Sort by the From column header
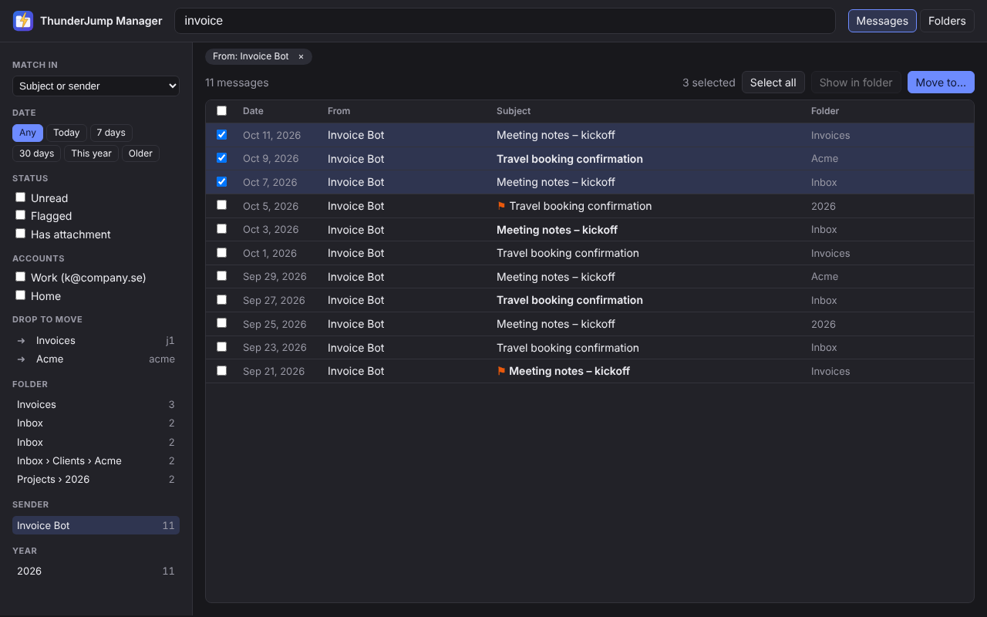 tap(339, 111)
